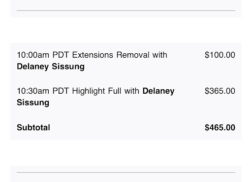Click the word Extensions
252x182 pixels.
(x=93, y=55)
